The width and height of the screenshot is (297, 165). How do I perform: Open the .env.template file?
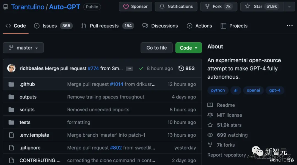point(34,135)
